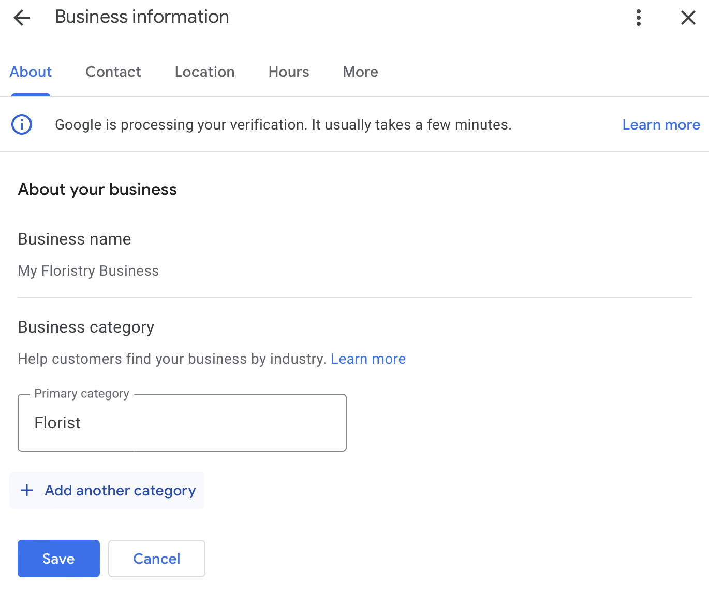Click the plus icon to add category
Image resolution: width=709 pixels, height=600 pixels.
click(26, 490)
